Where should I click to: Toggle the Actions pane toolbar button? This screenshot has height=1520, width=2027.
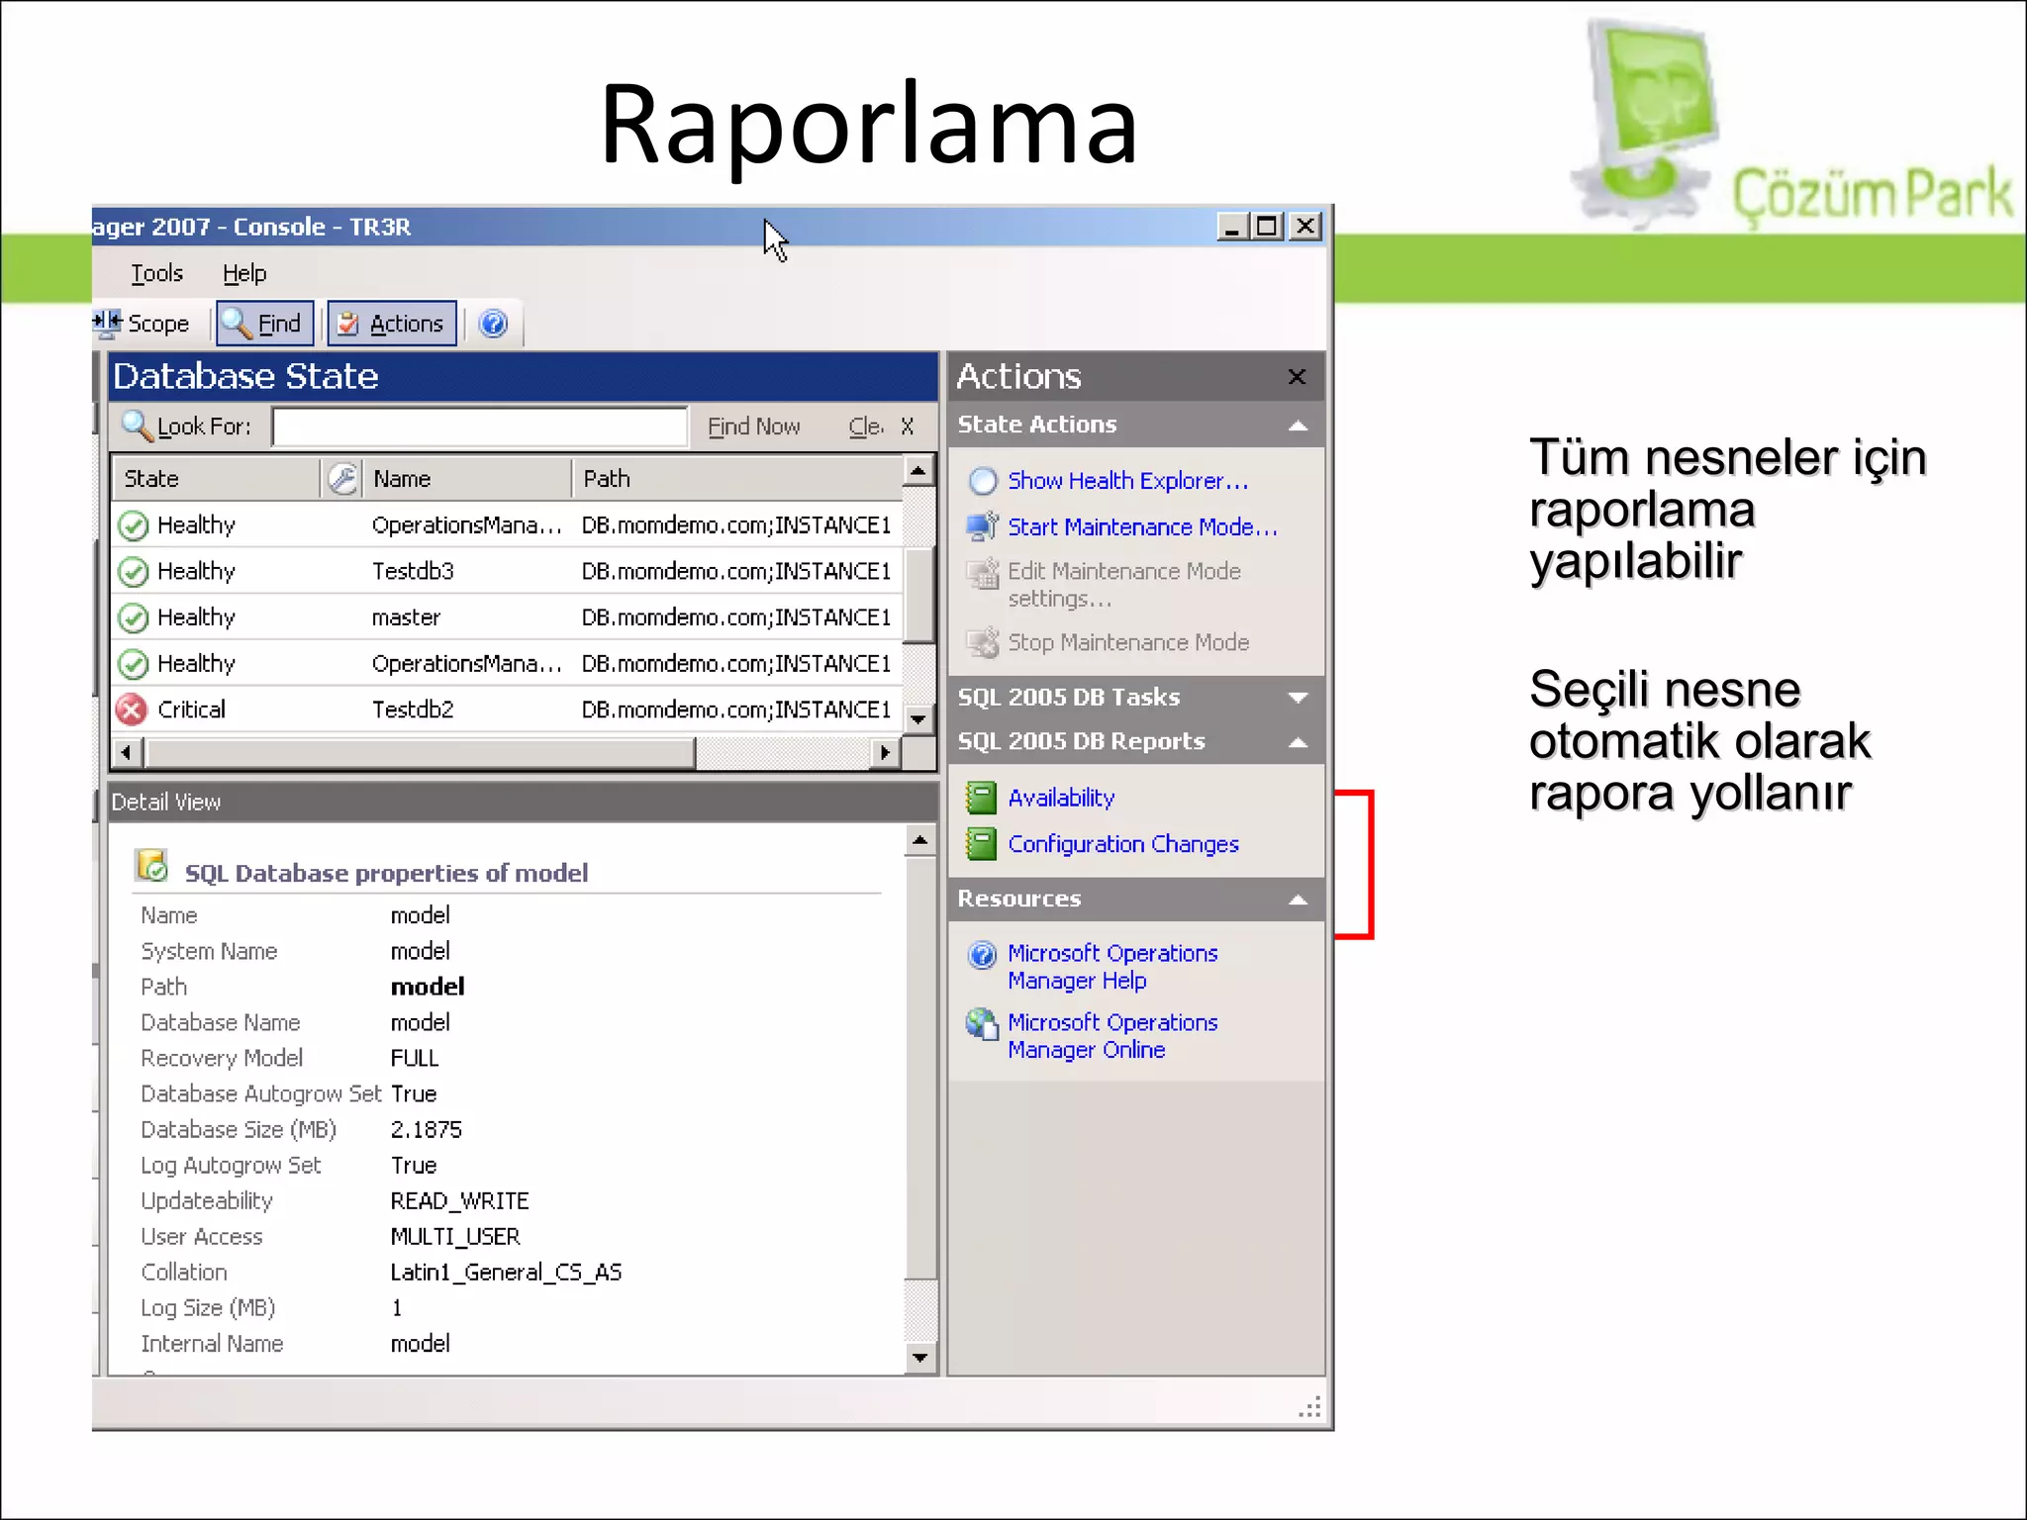[x=392, y=324]
